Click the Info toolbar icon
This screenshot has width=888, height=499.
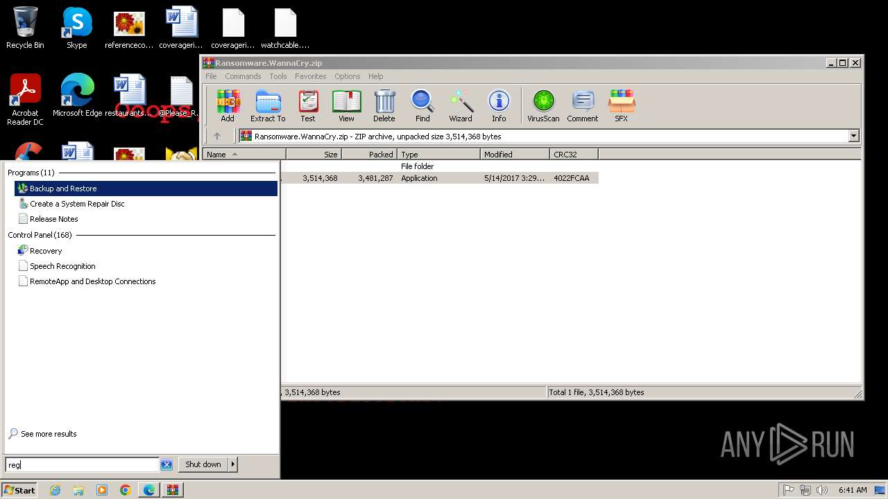tap(499, 106)
